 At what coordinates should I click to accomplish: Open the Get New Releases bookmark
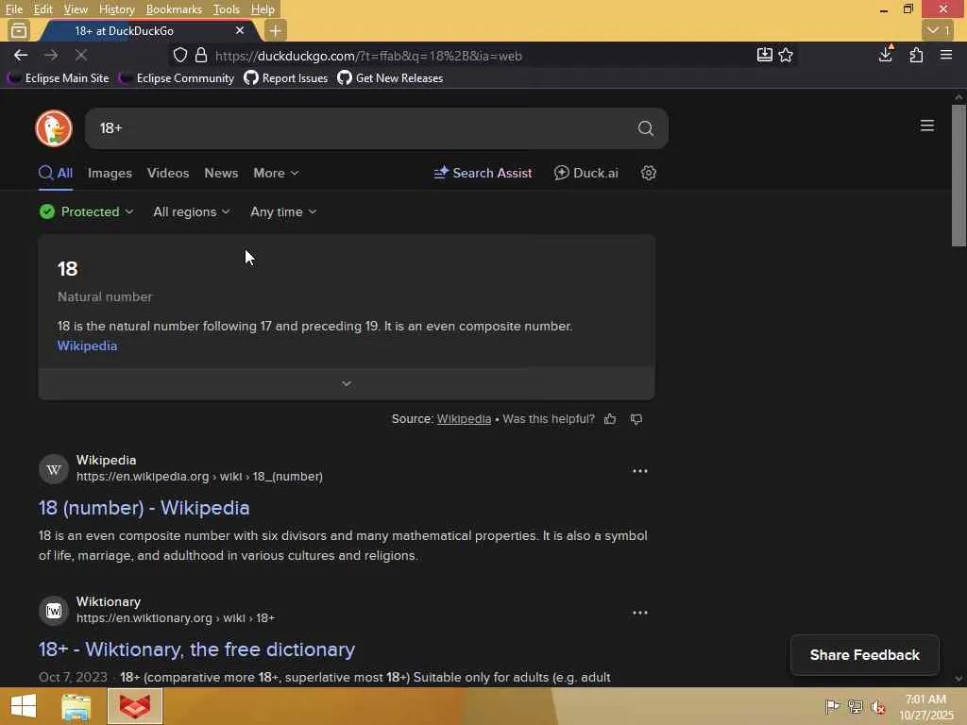[x=390, y=78]
